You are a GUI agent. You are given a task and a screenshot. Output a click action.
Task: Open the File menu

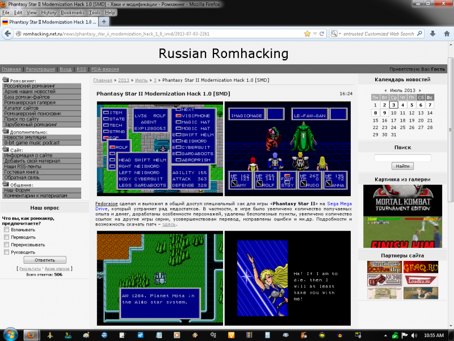pos(6,13)
